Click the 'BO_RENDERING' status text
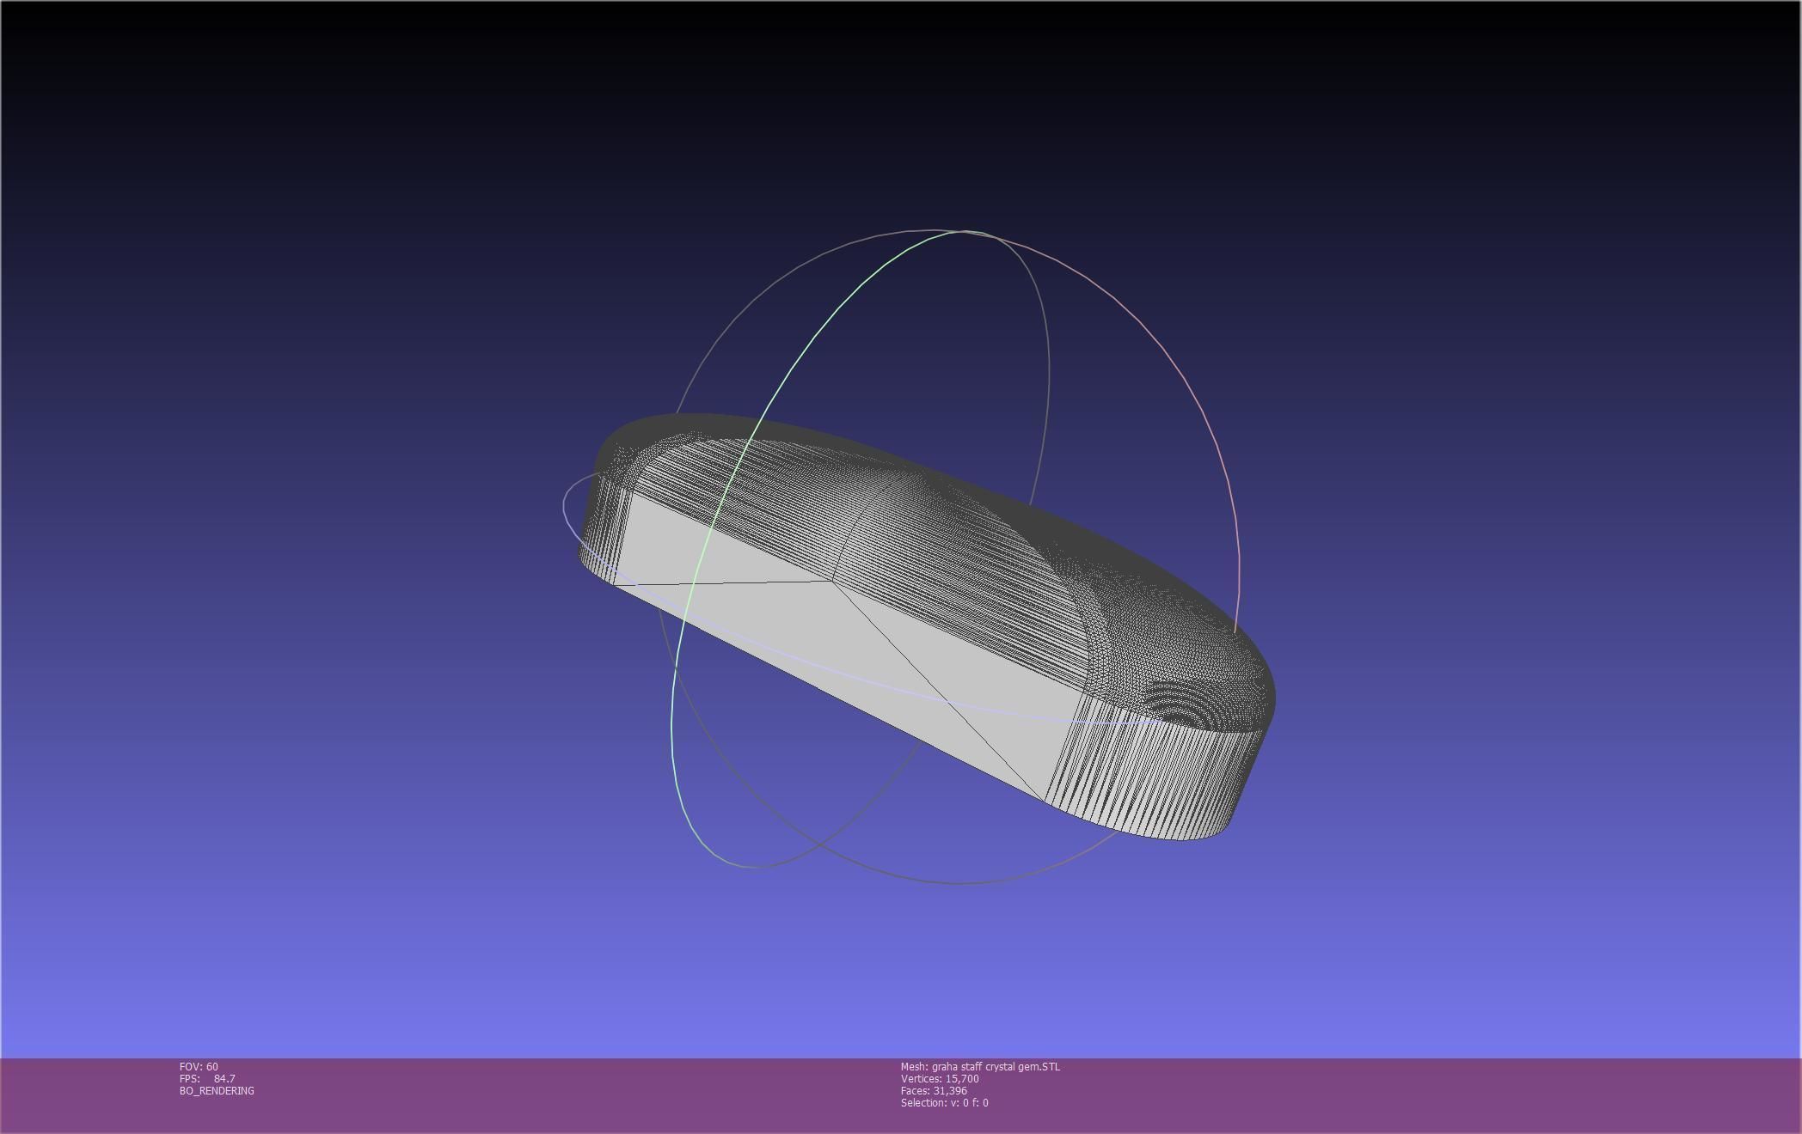This screenshot has height=1134, width=1802. (x=217, y=1090)
